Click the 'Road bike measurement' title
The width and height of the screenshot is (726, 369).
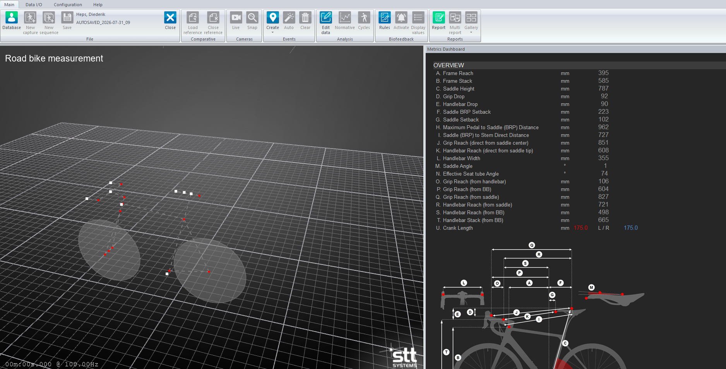click(54, 58)
